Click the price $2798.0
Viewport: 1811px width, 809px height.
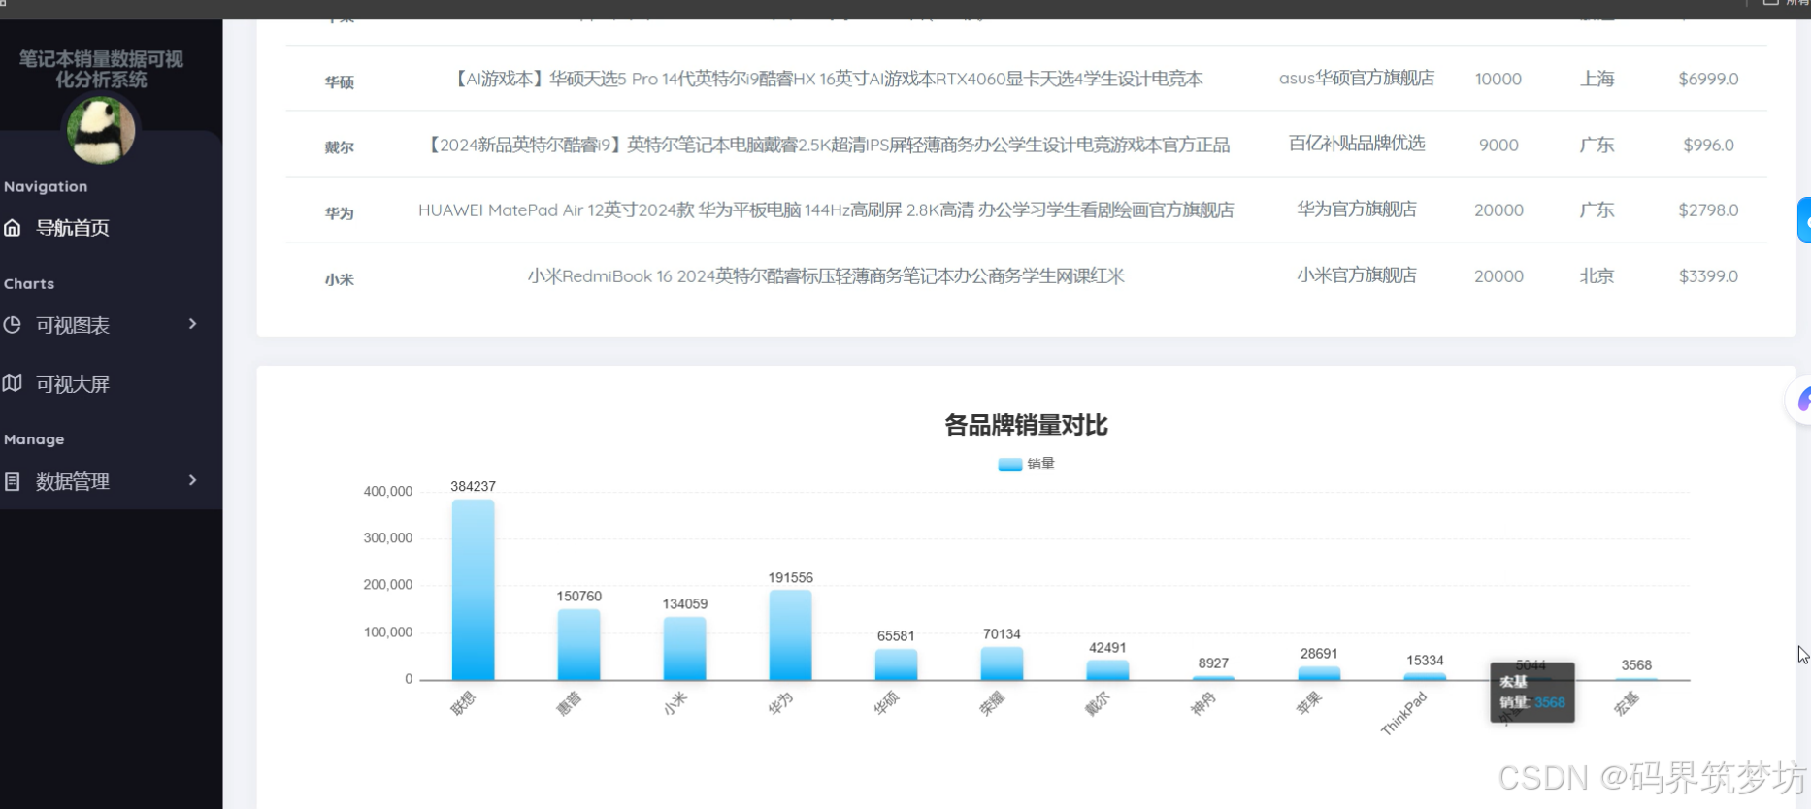point(1708,210)
